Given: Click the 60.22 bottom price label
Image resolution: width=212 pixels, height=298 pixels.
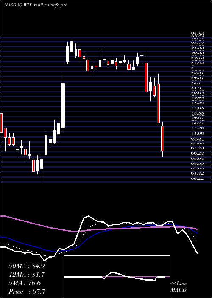Looking at the screenshot, I should [x=197, y=178].
